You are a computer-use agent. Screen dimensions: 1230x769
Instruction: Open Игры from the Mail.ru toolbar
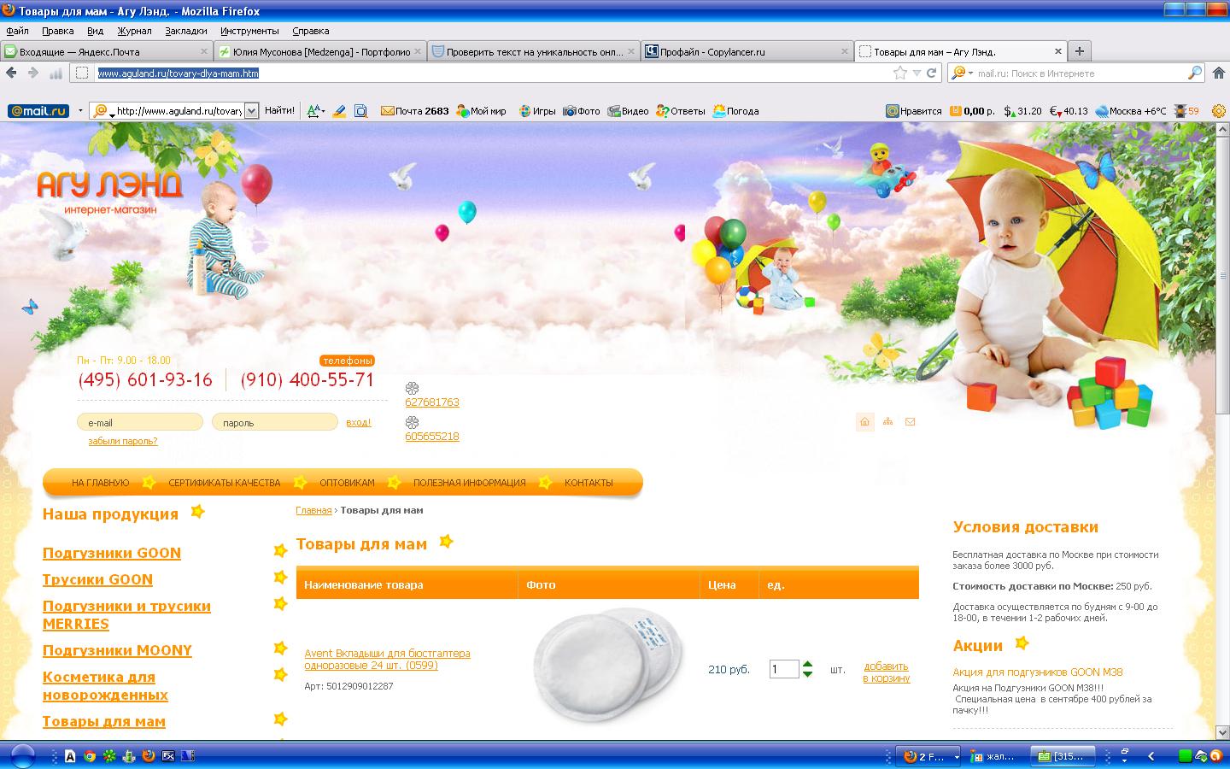537,111
